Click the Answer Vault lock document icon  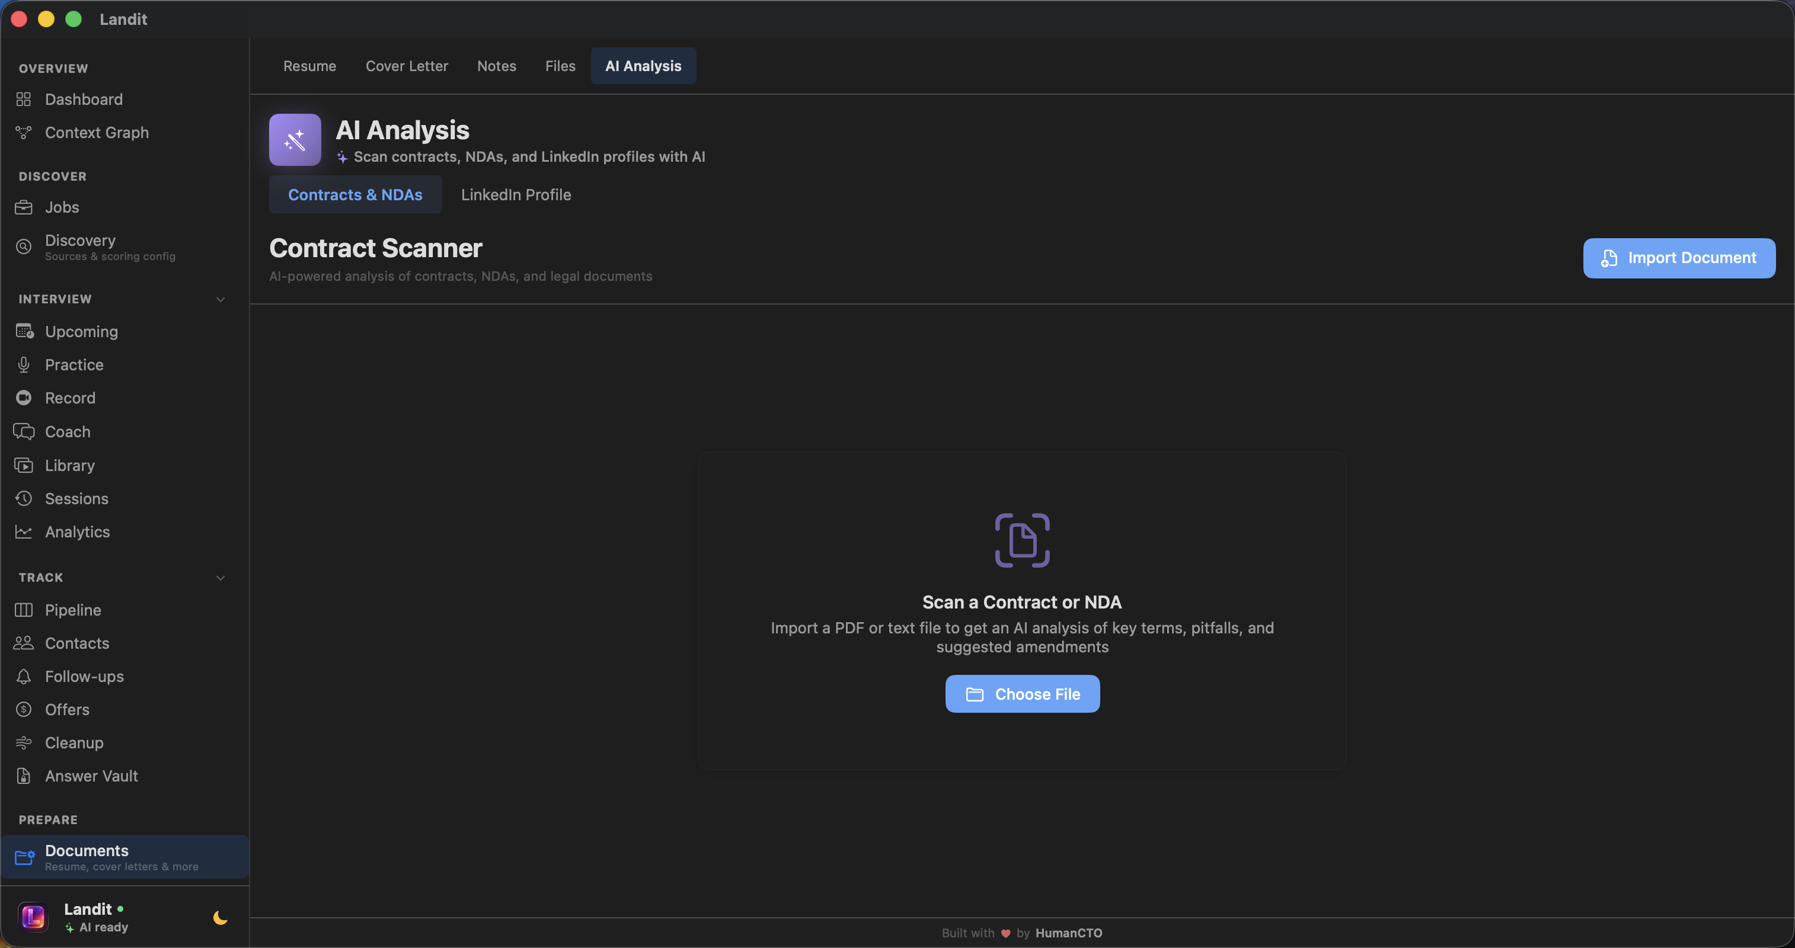point(24,776)
